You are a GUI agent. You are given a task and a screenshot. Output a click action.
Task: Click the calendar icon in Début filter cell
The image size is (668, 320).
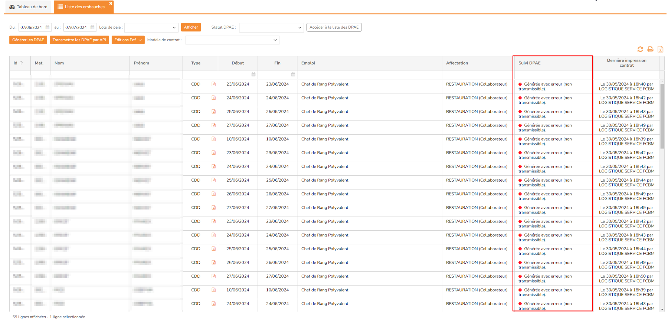pos(253,75)
